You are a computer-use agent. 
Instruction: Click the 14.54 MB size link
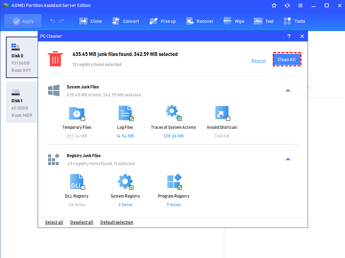(x=125, y=136)
